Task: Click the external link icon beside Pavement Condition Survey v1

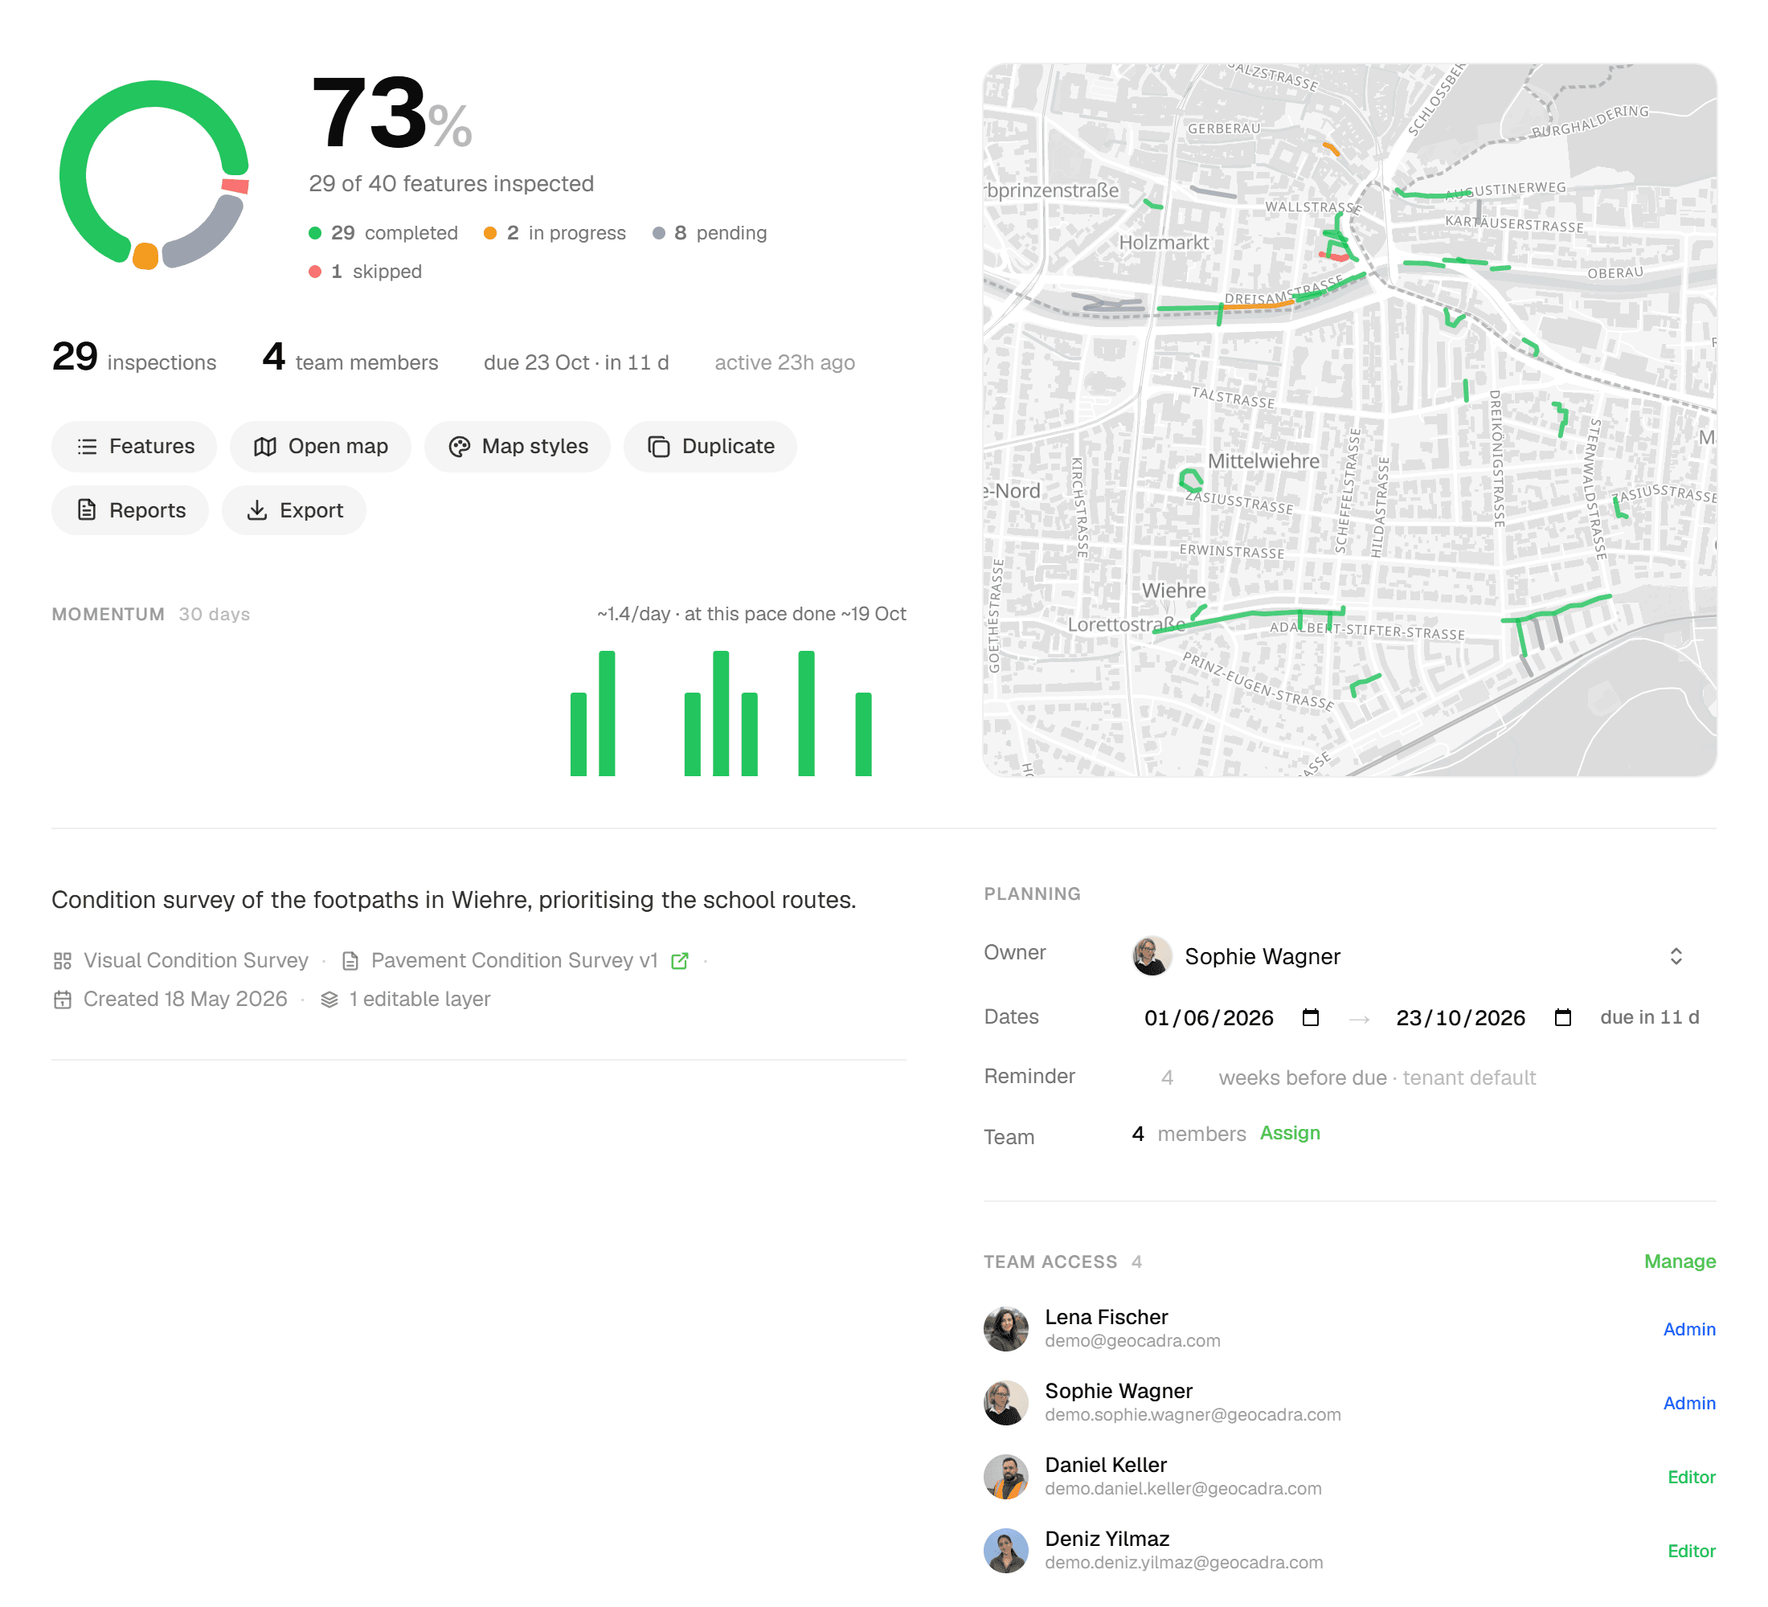Action: coord(680,961)
